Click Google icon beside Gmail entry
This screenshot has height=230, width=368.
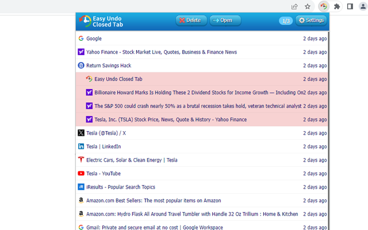coord(81,227)
